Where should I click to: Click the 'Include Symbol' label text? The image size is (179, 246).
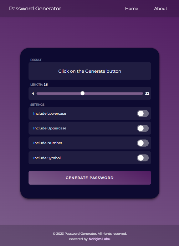47,158
